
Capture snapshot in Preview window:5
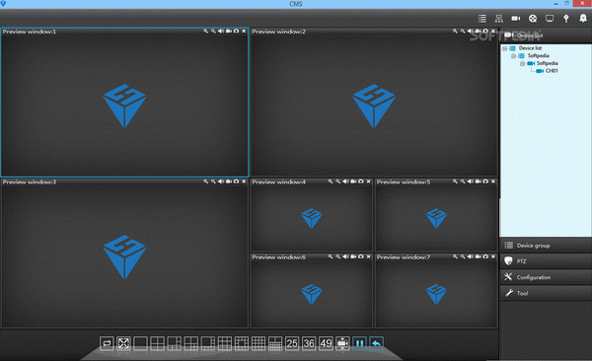click(x=485, y=181)
